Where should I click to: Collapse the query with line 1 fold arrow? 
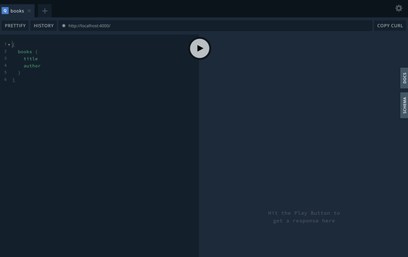(9, 45)
